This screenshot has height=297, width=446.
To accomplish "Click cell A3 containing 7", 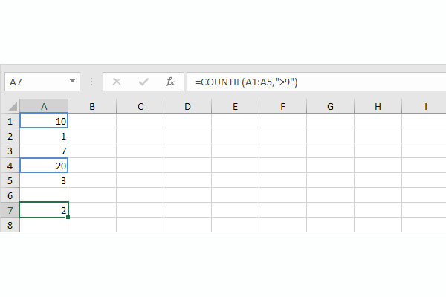I will click(x=44, y=151).
